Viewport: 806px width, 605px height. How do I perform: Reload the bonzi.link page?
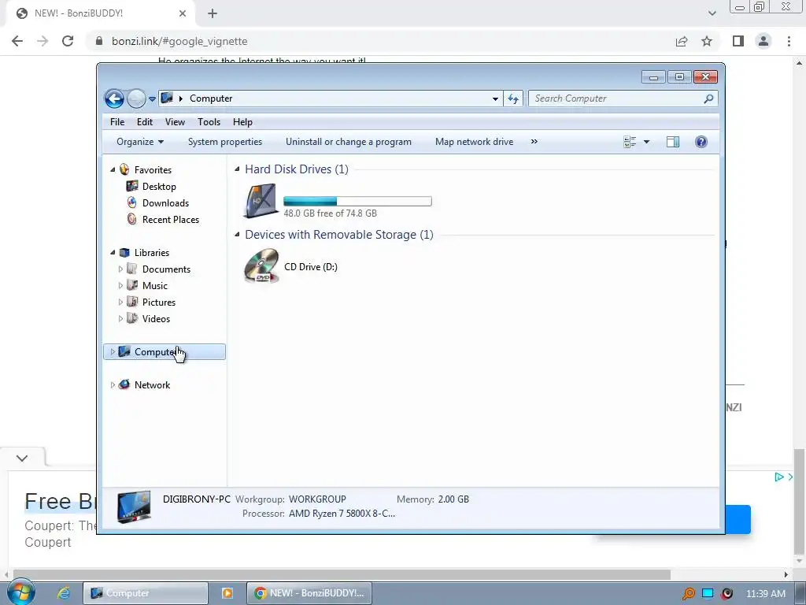(x=68, y=41)
